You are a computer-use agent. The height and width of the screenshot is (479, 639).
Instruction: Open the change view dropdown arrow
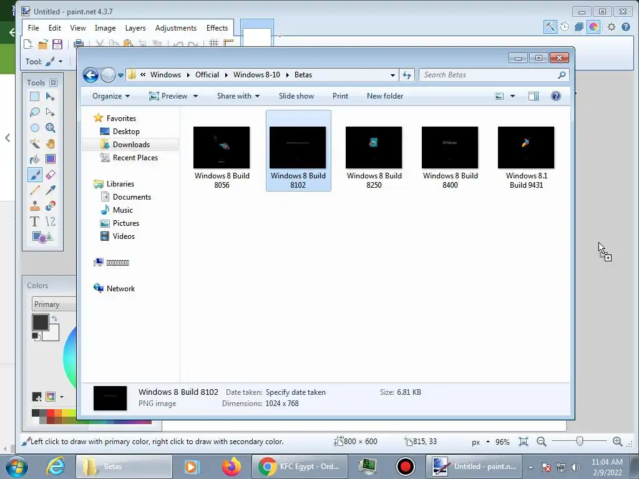coord(513,96)
